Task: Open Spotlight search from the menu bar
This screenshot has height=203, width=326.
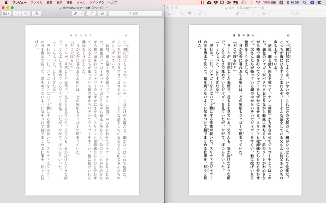Action: [305, 3]
